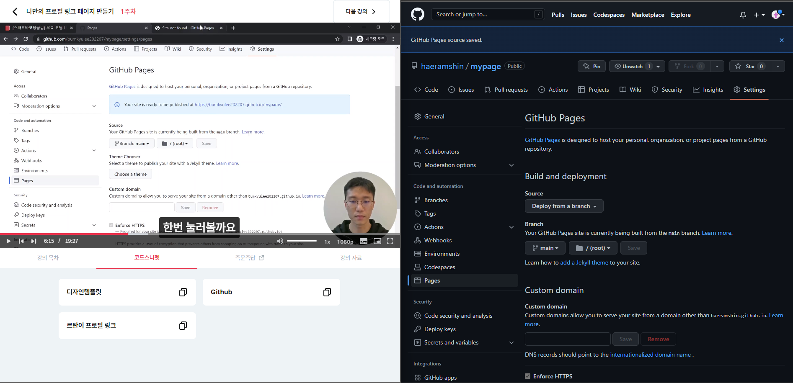The width and height of the screenshot is (793, 383).
Task: Open the user avatar menu in GitHub header
Action: (778, 15)
